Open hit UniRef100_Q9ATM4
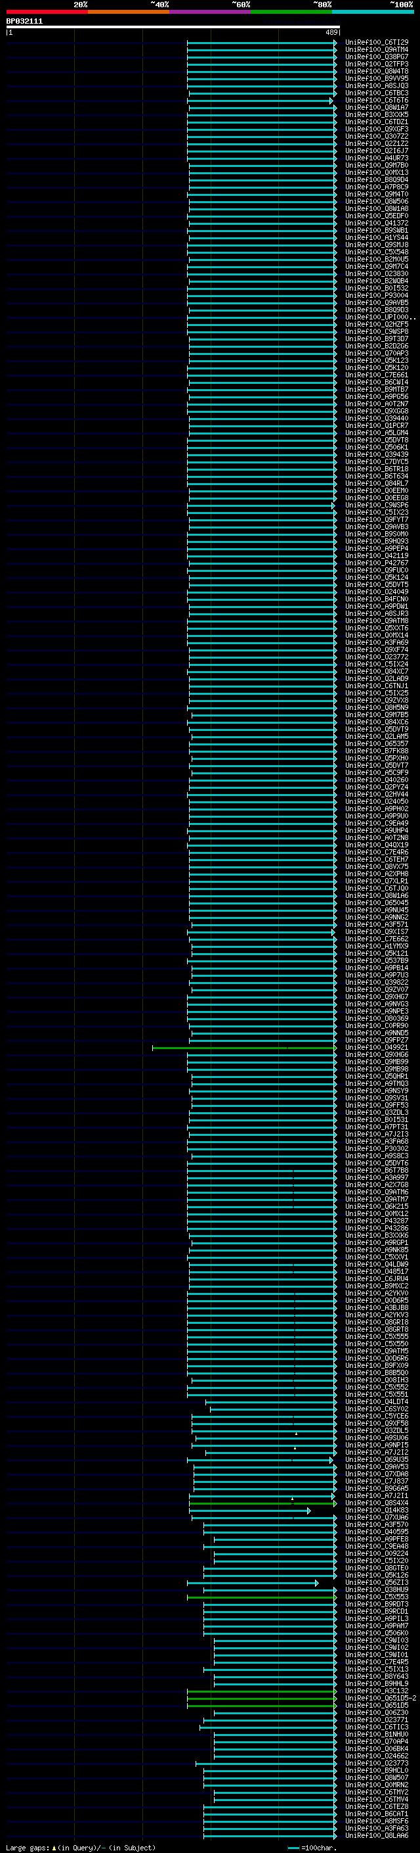420x1853 pixels. point(376,50)
